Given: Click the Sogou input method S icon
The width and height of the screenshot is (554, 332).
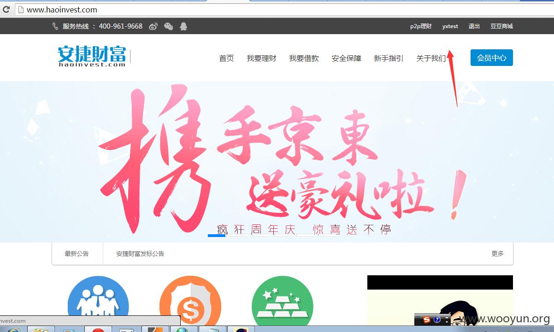Looking at the screenshot, I should coord(427,320).
